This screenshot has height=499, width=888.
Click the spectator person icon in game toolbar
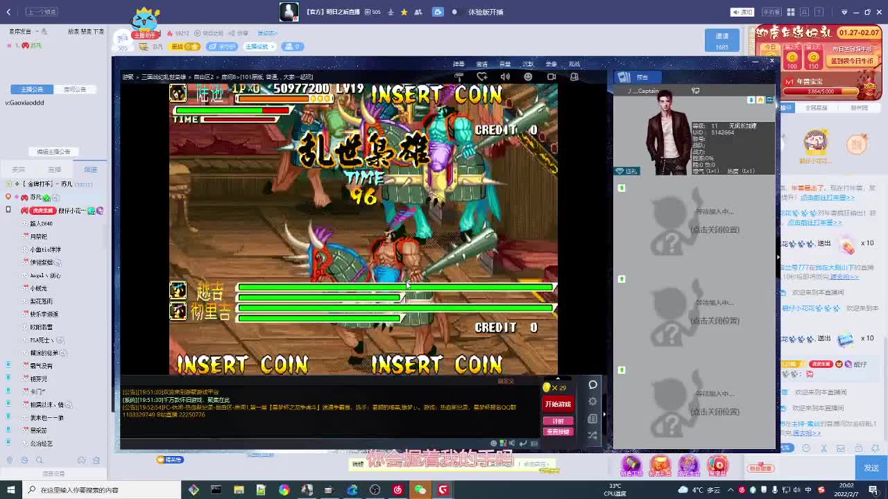(574, 76)
